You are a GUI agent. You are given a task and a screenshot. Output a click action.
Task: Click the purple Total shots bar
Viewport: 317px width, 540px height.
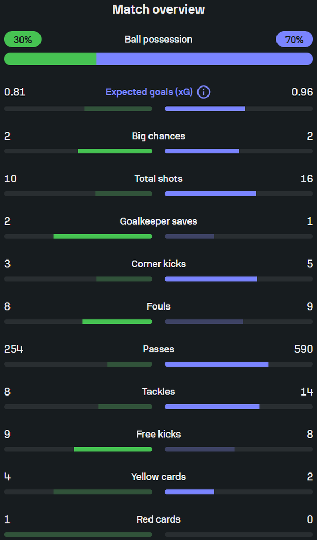211,194
